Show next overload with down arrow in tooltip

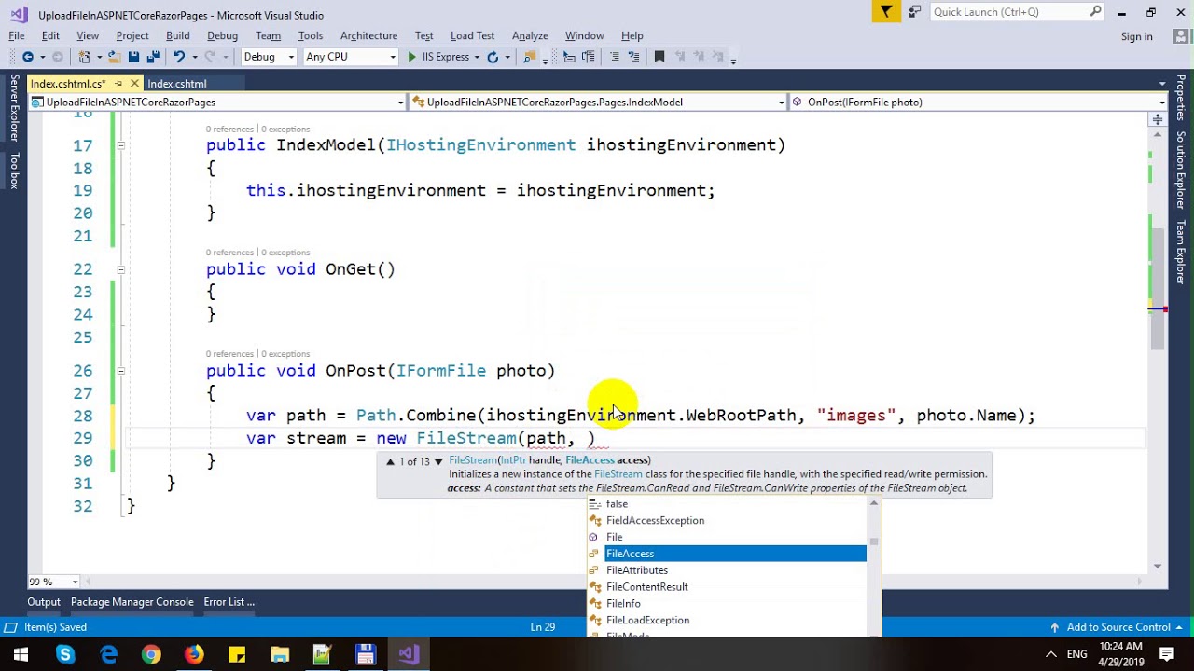(437, 461)
